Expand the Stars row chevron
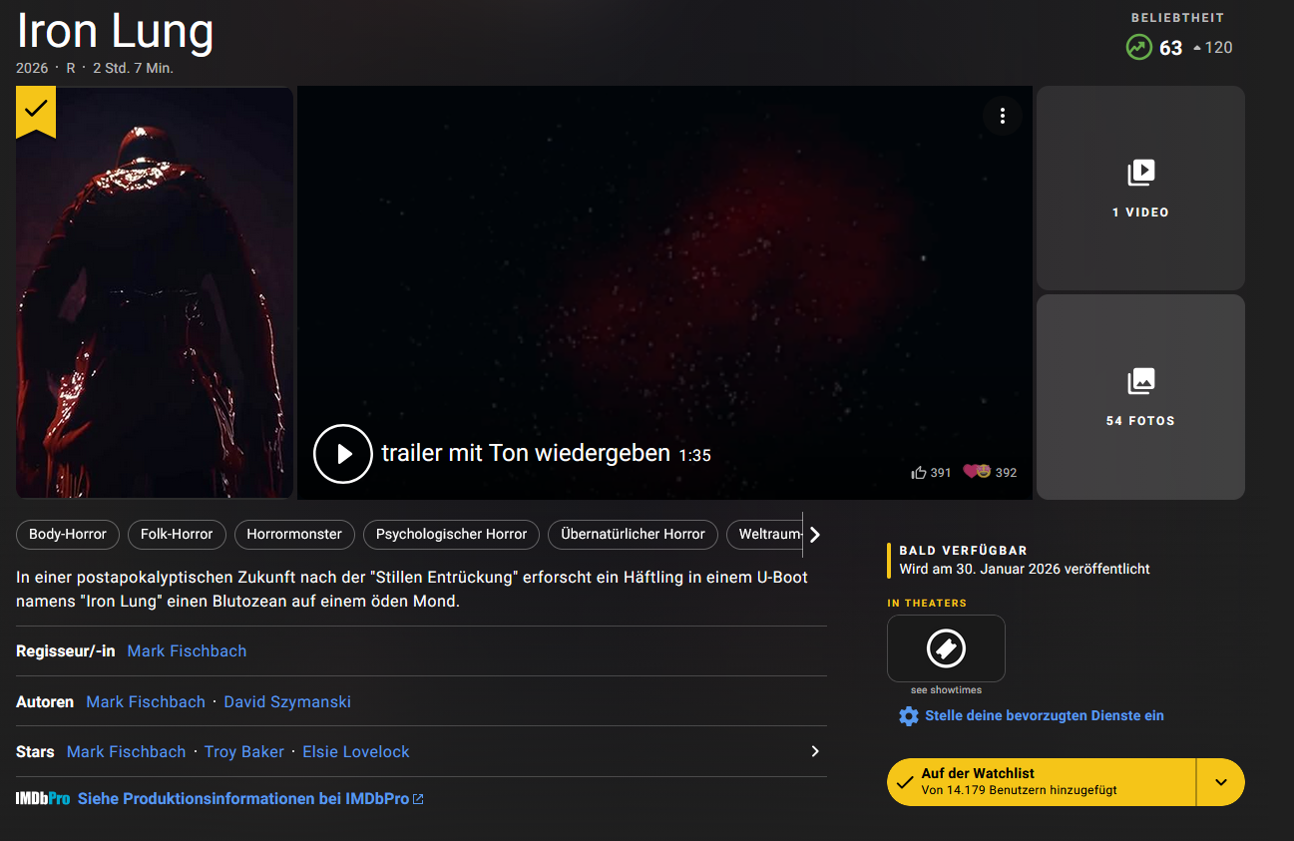Viewport: 1294px width, 841px height. pos(814,751)
